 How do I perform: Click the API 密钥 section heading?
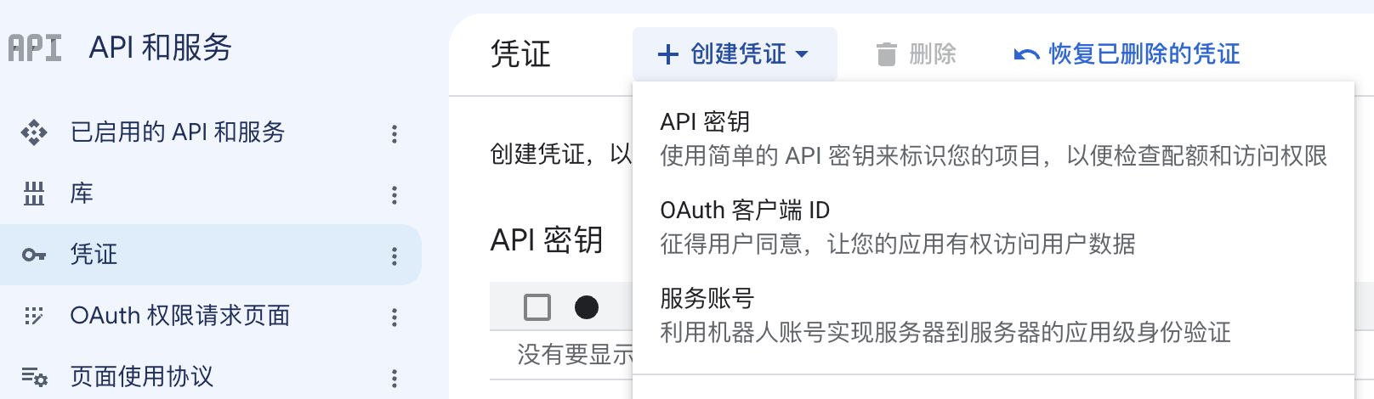pyautogui.click(x=547, y=240)
